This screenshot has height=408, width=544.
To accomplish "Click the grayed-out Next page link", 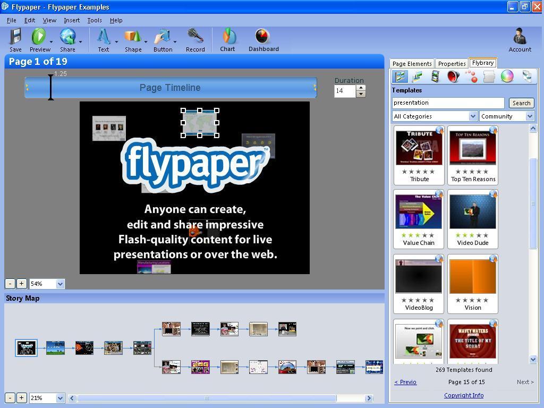I will 525,382.
